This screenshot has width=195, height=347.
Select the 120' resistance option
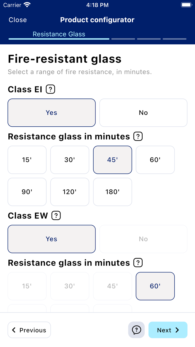(x=70, y=192)
